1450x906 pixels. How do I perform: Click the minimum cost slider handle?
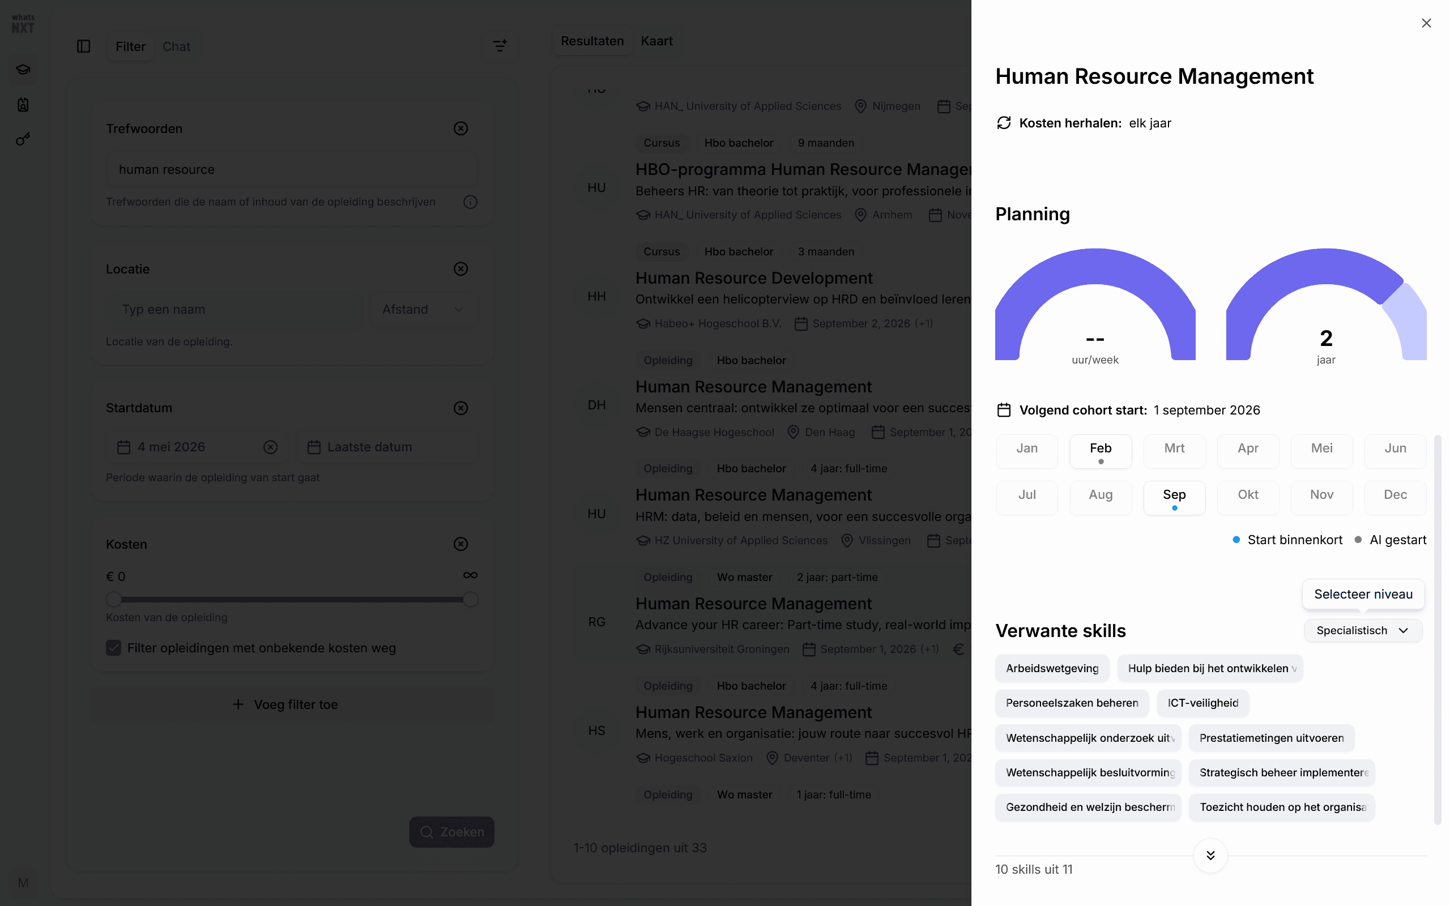point(113,599)
